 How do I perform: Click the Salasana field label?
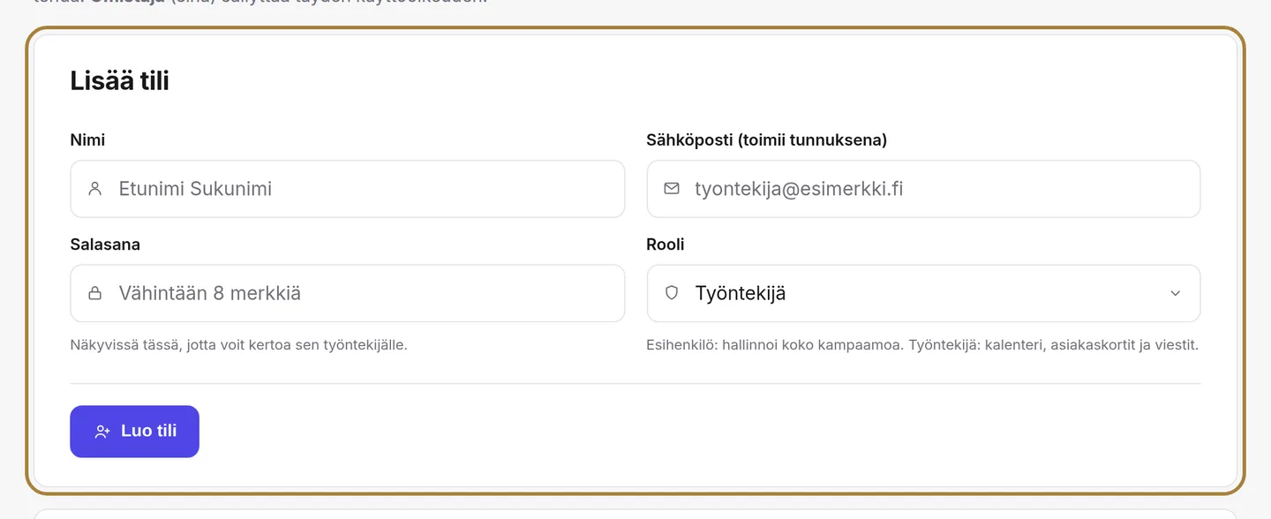click(x=105, y=244)
